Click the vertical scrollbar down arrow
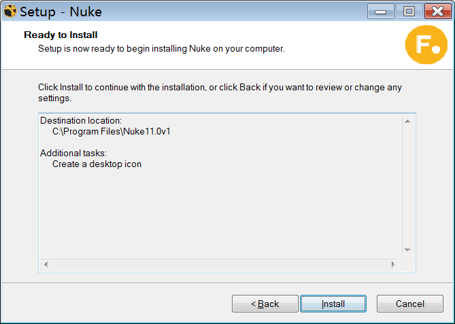The width and height of the screenshot is (455, 324). click(408, 250)
